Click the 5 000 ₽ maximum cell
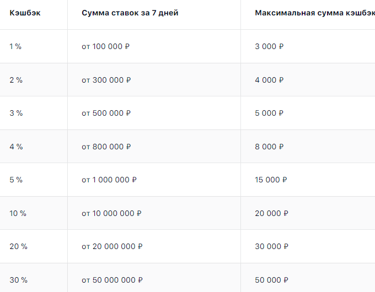Viewport: 375px width, 292px height. click(269, 113)
